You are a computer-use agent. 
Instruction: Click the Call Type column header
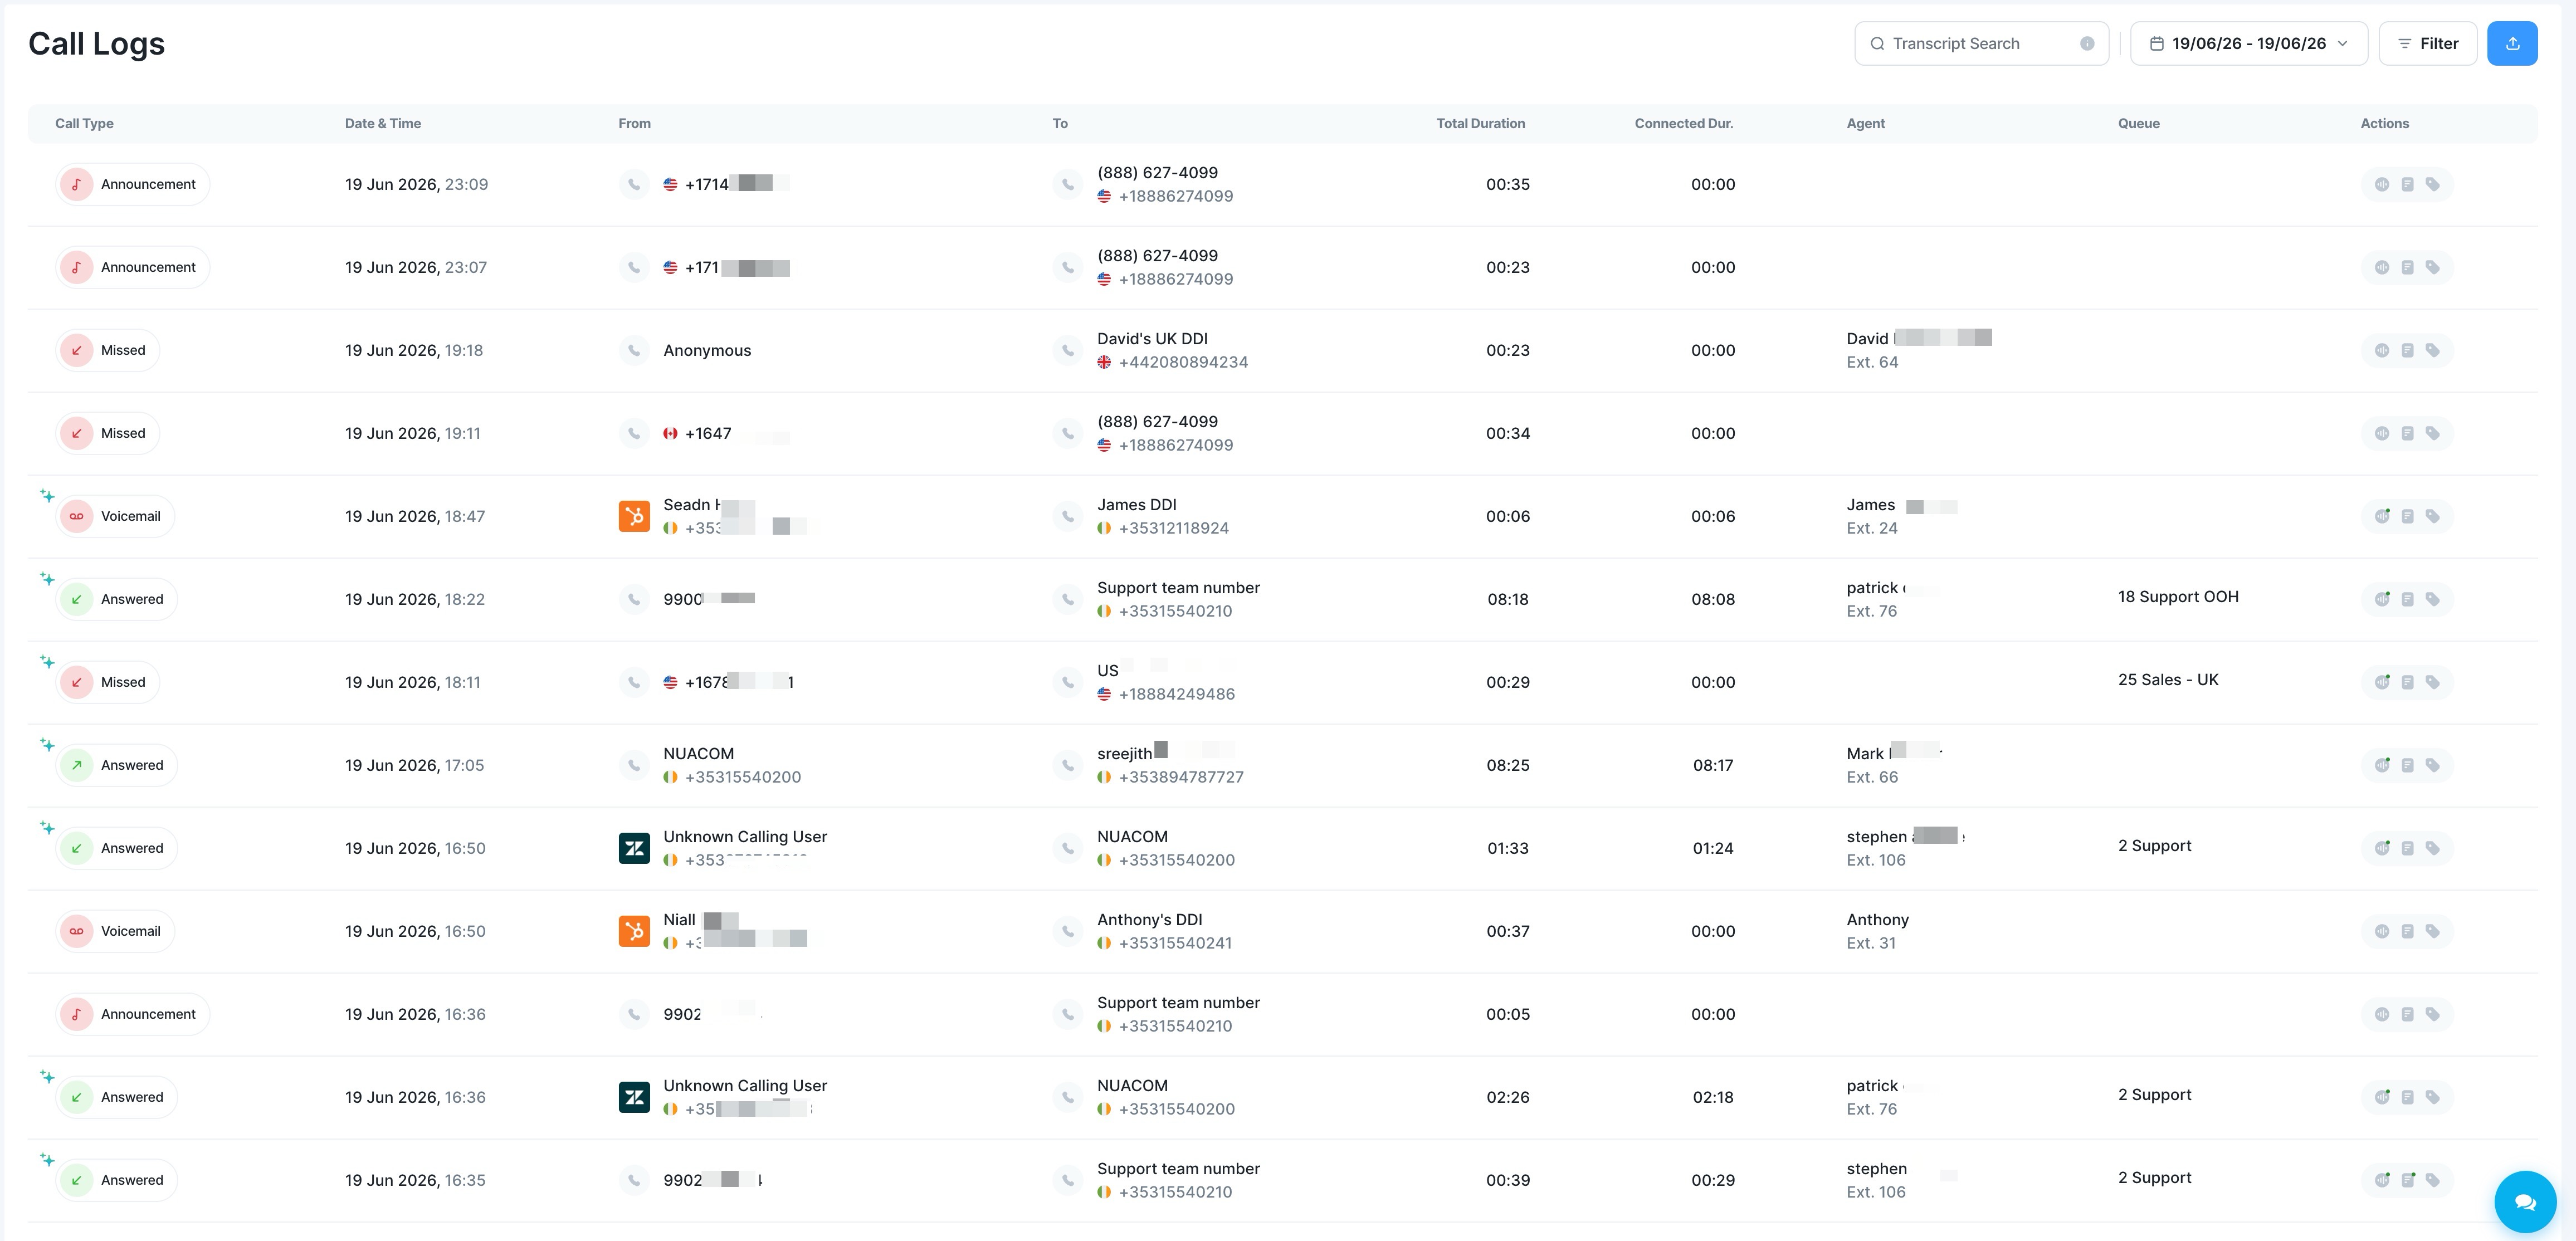[84, 123]
